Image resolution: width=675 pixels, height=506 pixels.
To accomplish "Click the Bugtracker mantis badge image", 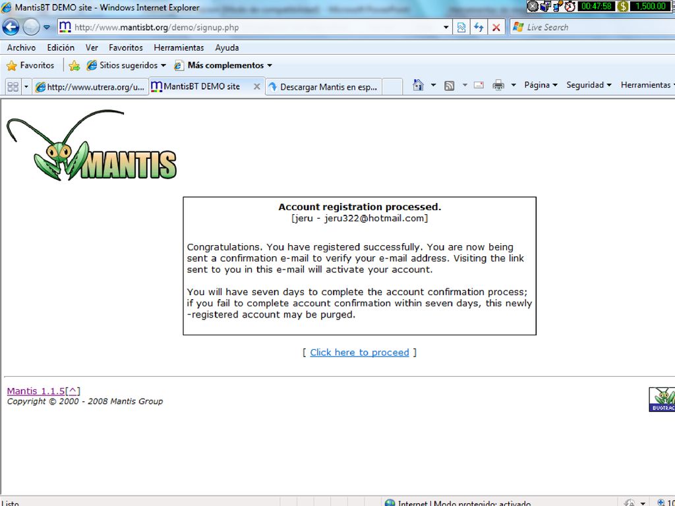I will click(x=662, y=399).
